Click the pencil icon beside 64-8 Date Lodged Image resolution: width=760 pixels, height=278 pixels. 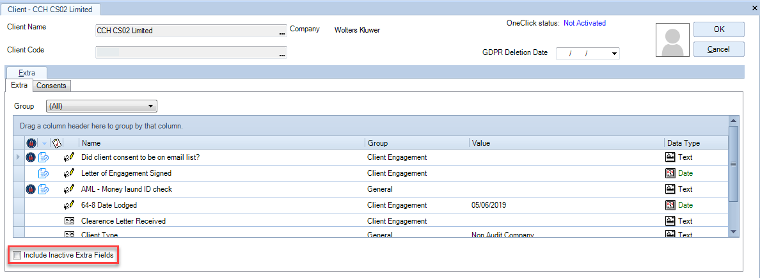click(69, 205)
